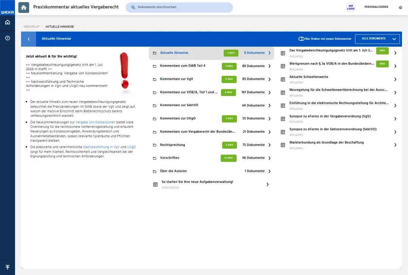Open the Vorschriften folder row

(x=211, y=158)
